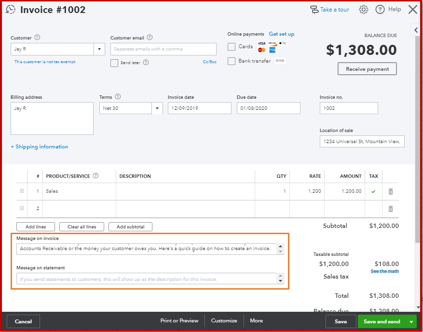Screen dimensions: 423x332
Task: Open the Customer dropdown arrow
Action: [99, 49]
